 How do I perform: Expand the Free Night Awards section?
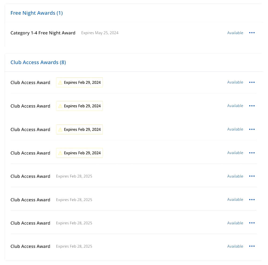point(36,13)
